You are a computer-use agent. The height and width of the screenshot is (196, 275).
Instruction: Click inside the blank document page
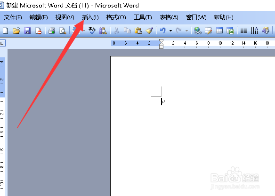(193, 126)
